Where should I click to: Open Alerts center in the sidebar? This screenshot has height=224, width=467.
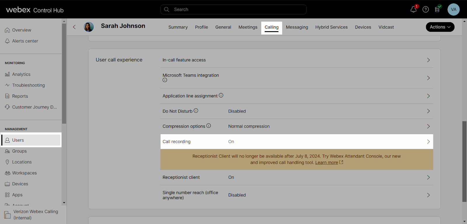pos(25,41)
